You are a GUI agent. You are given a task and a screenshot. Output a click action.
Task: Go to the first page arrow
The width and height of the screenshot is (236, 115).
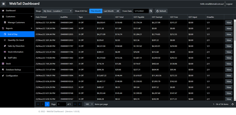click(38, 104)
